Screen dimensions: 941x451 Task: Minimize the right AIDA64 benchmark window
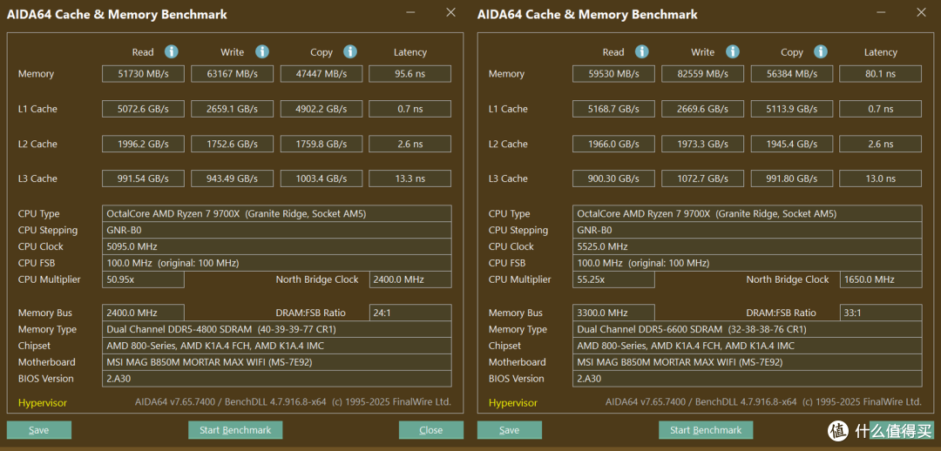pos(881,12)
